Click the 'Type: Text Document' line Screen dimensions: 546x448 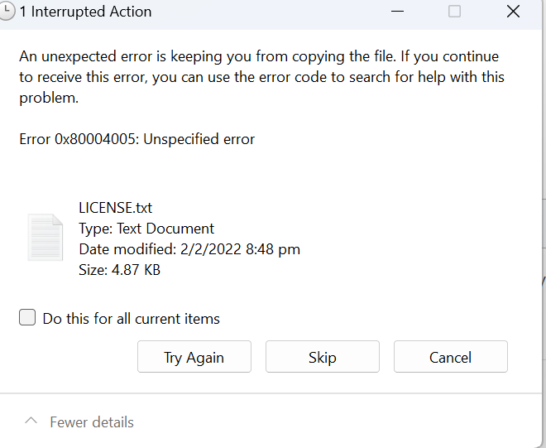pyautogui.click(x=146, y=229)
